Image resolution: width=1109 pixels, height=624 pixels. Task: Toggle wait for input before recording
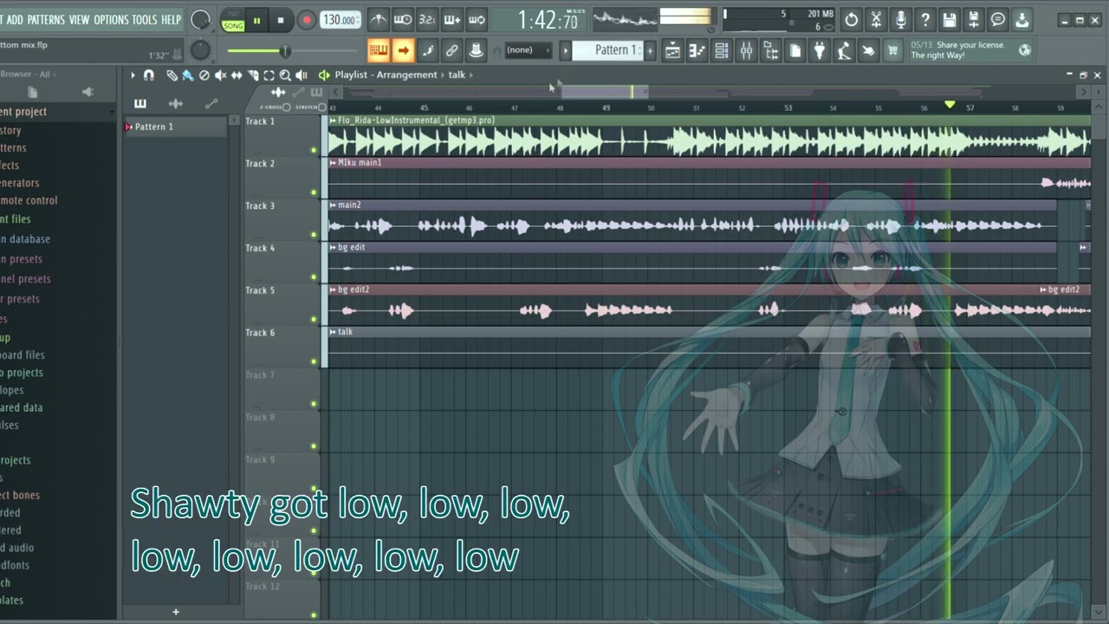click(403, 20)
